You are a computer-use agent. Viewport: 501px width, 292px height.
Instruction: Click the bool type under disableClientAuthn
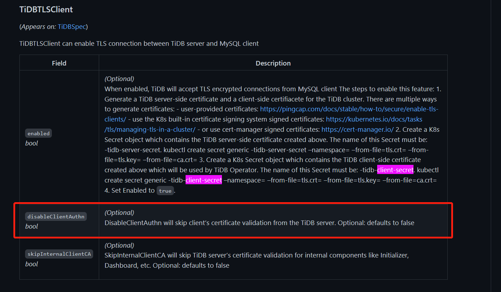tap(31, 226)
